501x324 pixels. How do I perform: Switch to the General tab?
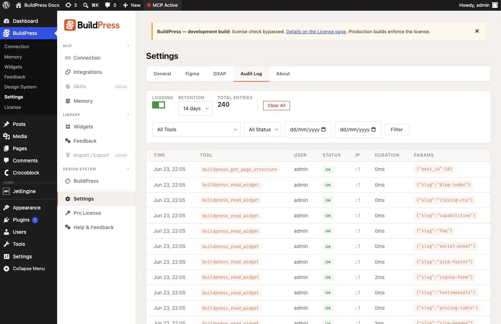[162, 74]
